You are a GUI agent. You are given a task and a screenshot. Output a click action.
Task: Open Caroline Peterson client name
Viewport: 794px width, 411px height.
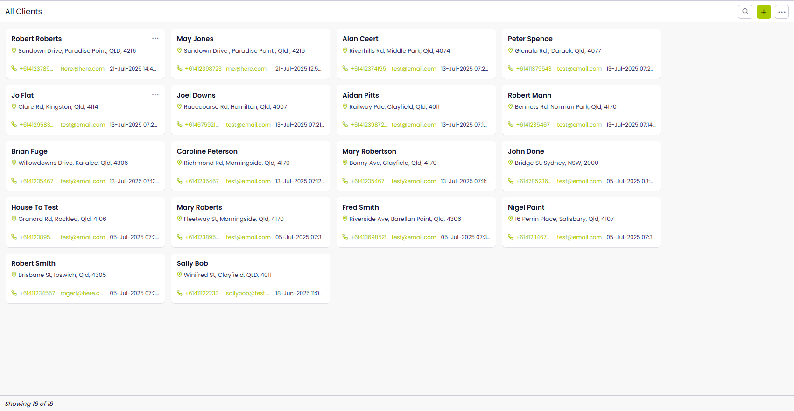coord(207,151)
